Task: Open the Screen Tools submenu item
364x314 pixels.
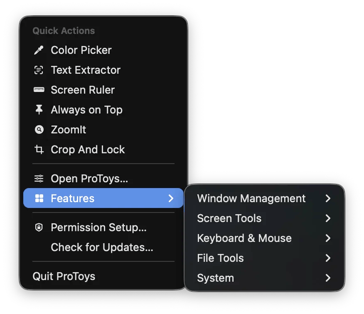Action: click(x=264, y=218)
